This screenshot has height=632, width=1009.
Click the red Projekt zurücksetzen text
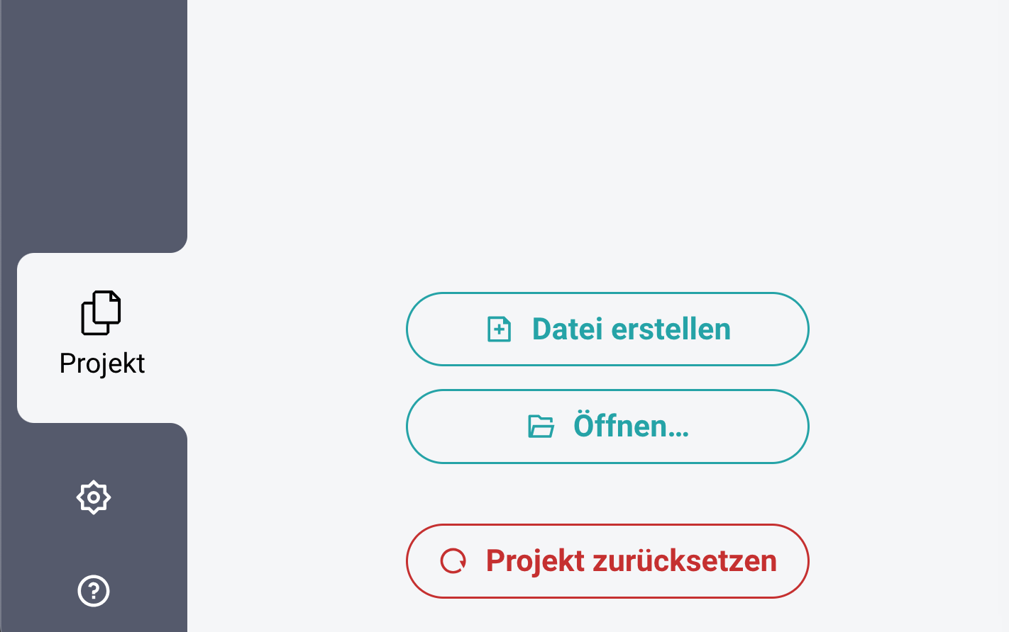632,561
